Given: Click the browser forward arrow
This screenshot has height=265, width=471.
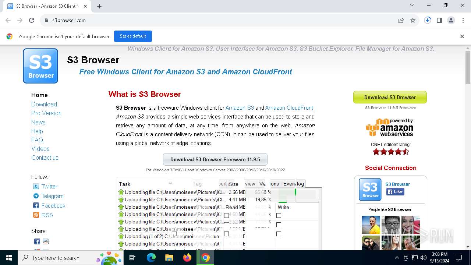Looking at the screenshot, I should tap(20, 20).
